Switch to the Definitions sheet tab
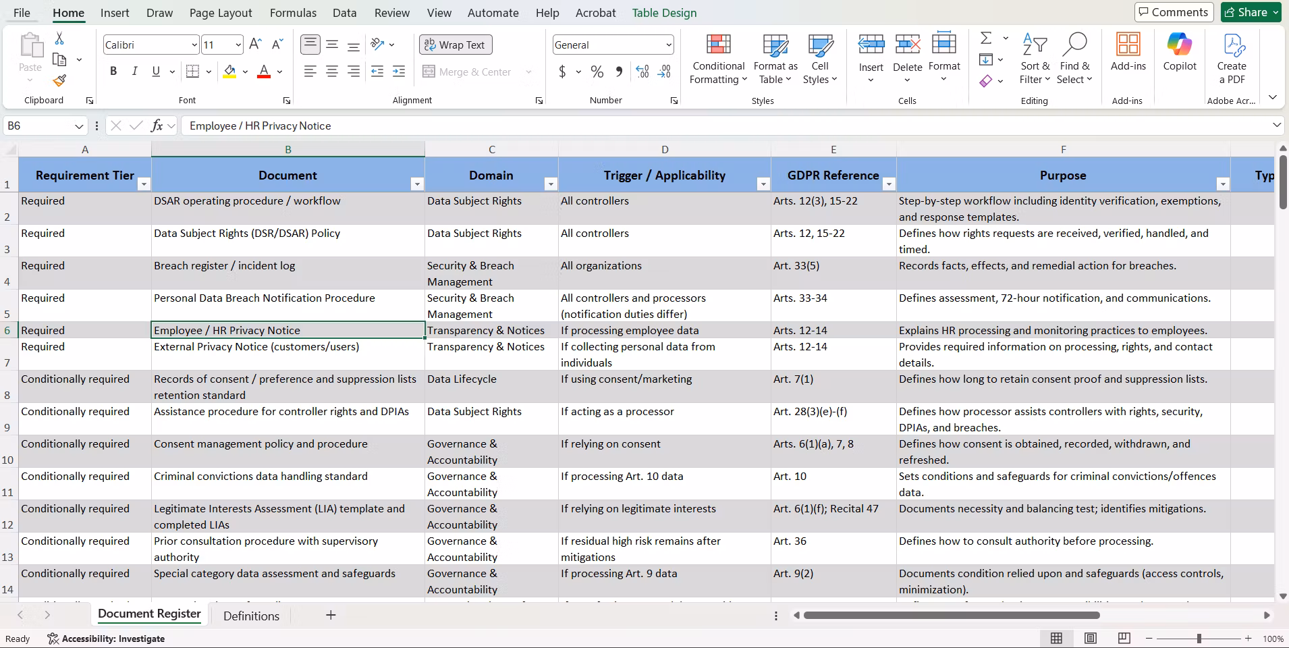Screen dimensions: 1289x648 point(251,616)
